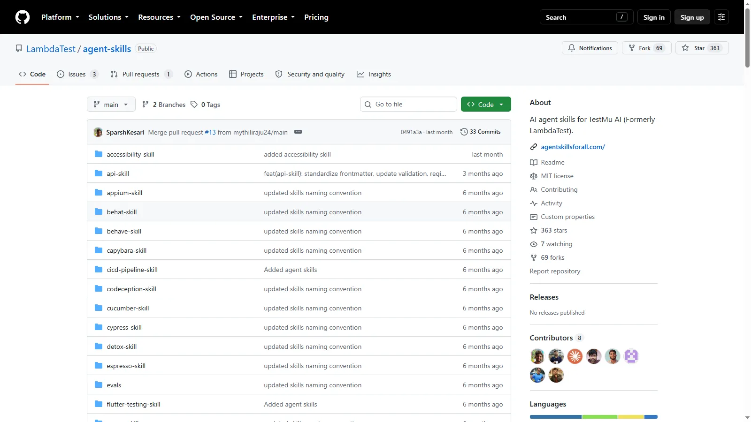Click the Sign in button
The image size is (751, 422).
[x=654, y=17]
